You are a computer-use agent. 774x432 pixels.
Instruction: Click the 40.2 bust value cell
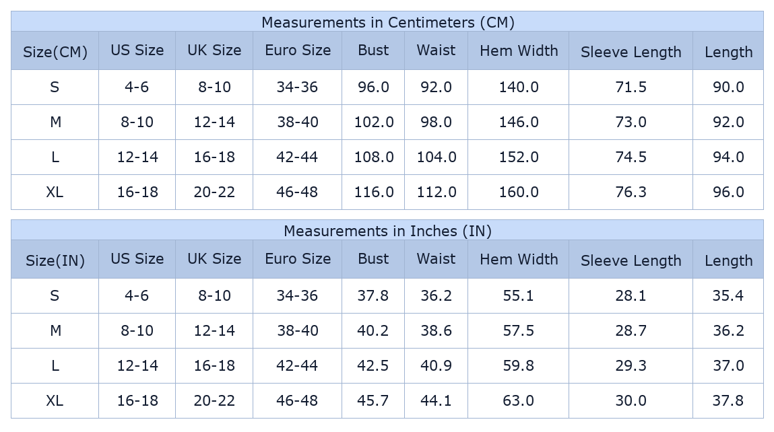tap(373, 330)
